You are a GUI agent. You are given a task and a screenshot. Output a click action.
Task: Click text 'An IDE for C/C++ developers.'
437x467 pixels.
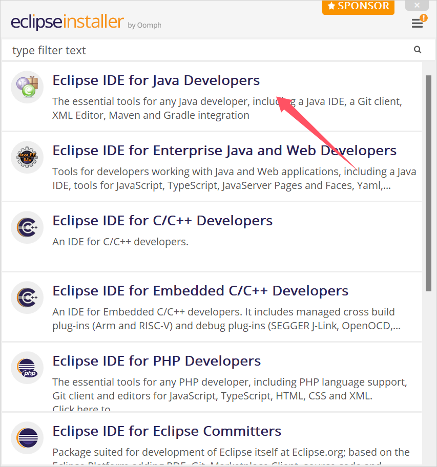coord(120,242)
